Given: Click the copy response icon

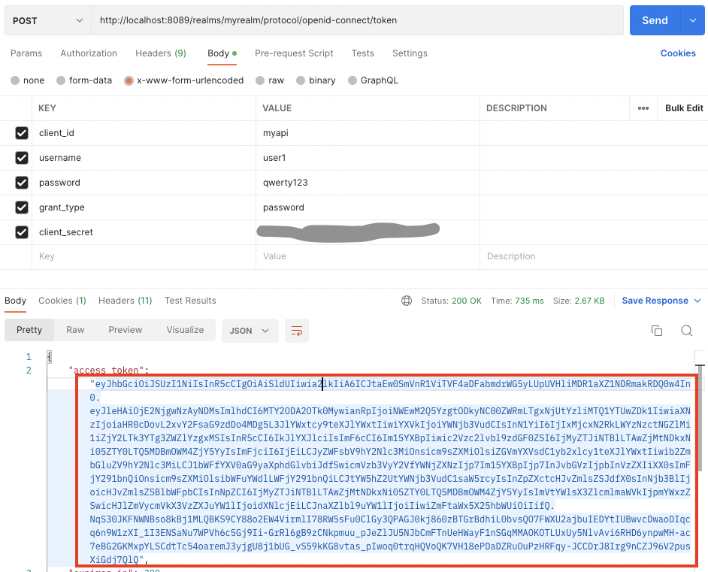Looking at the screenshot, I should [656, 331].
